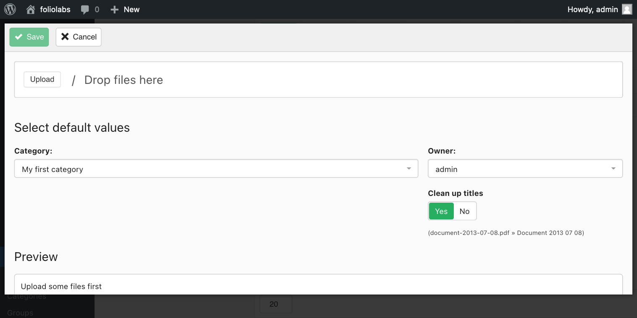Click the Cancel button
The image size is (637, 318).
79,37
